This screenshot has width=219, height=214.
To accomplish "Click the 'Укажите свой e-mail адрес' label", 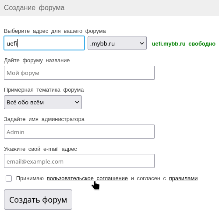I will [x=40, y=149].
